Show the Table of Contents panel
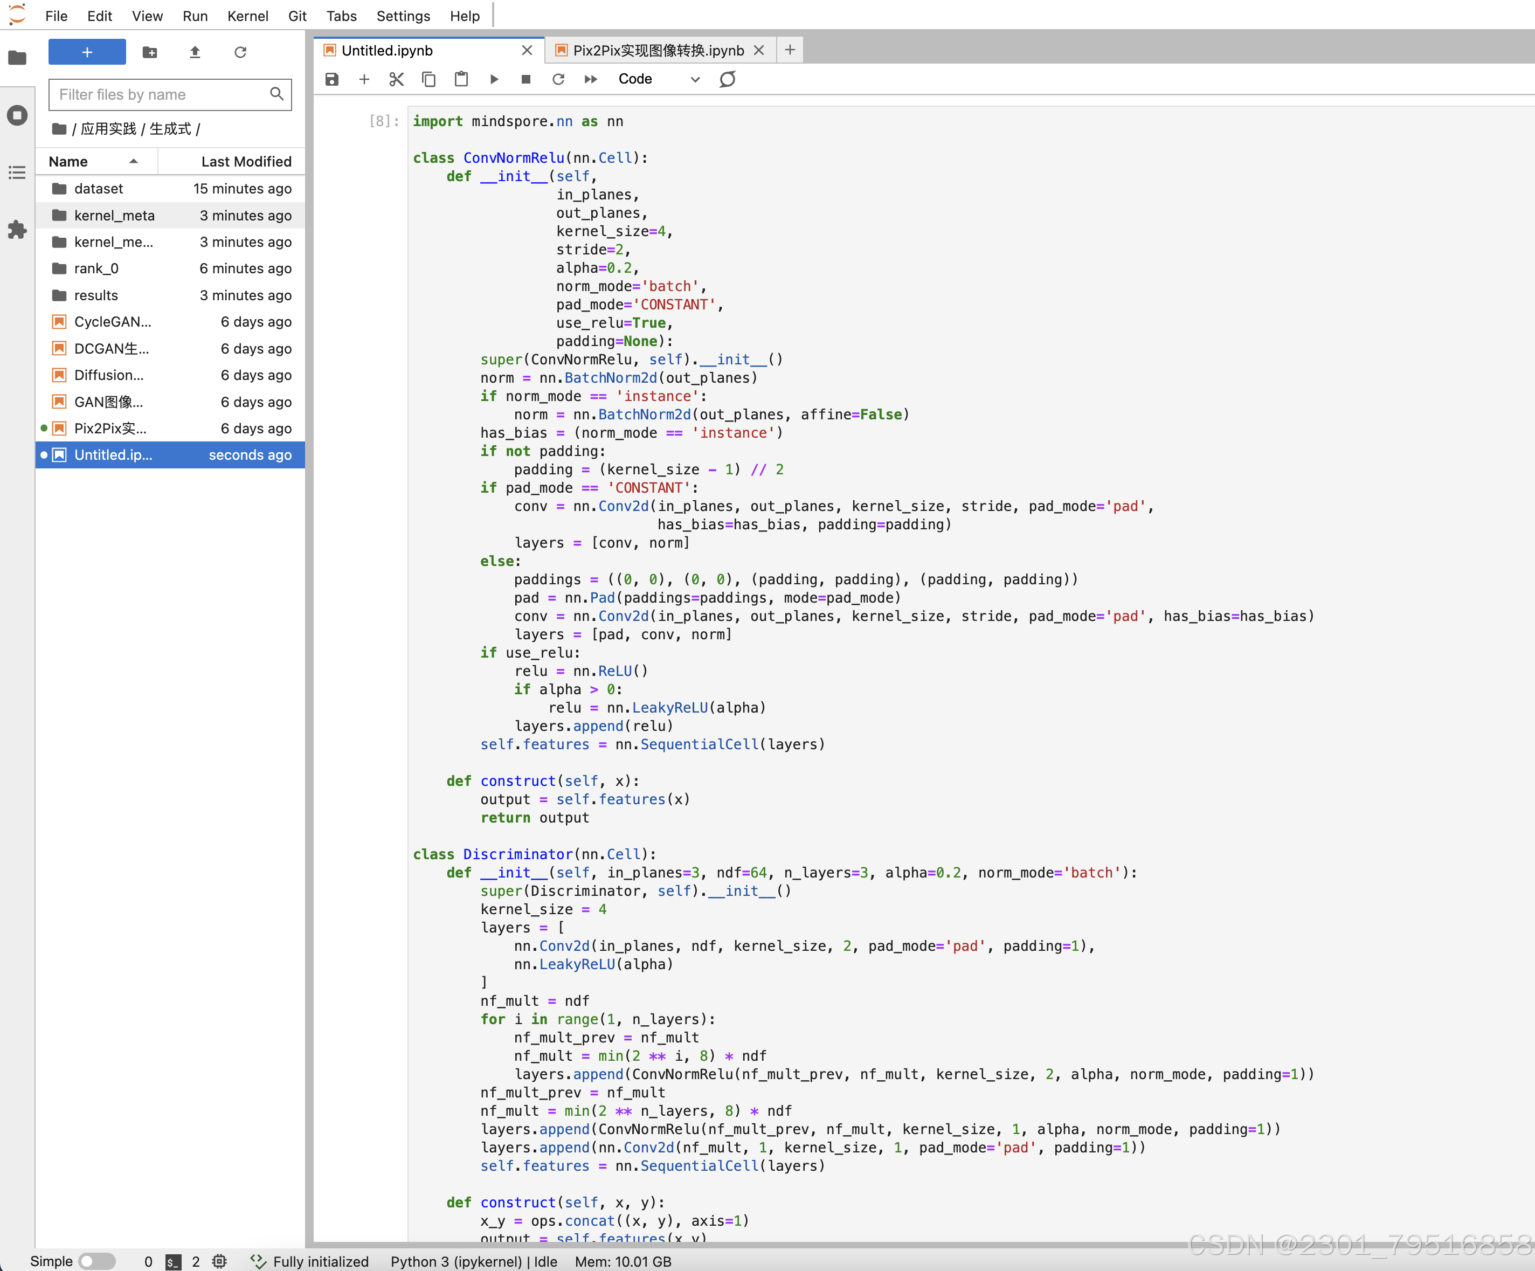The height and width of the screenshot is (1271, 1535). pos(17,172)
